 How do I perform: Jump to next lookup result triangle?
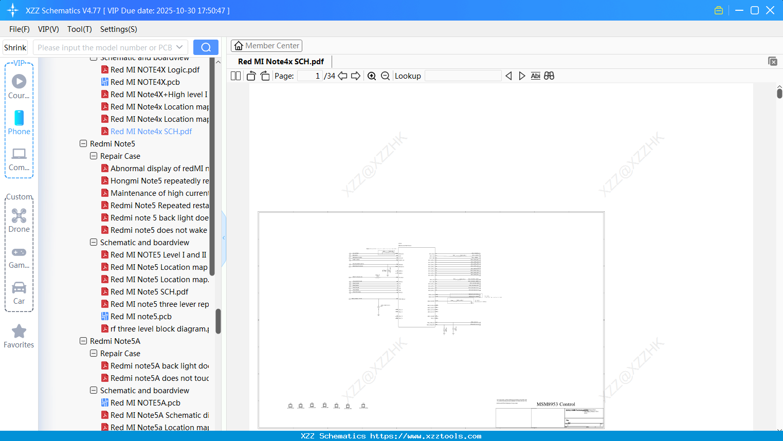[522, 76]
